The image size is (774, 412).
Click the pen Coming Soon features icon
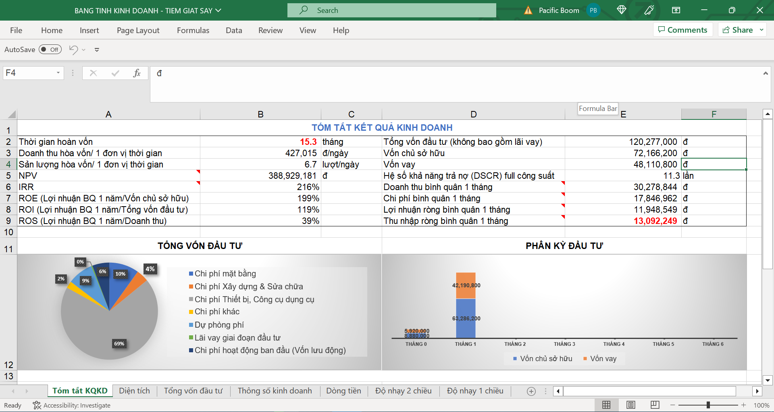[649, 10]
